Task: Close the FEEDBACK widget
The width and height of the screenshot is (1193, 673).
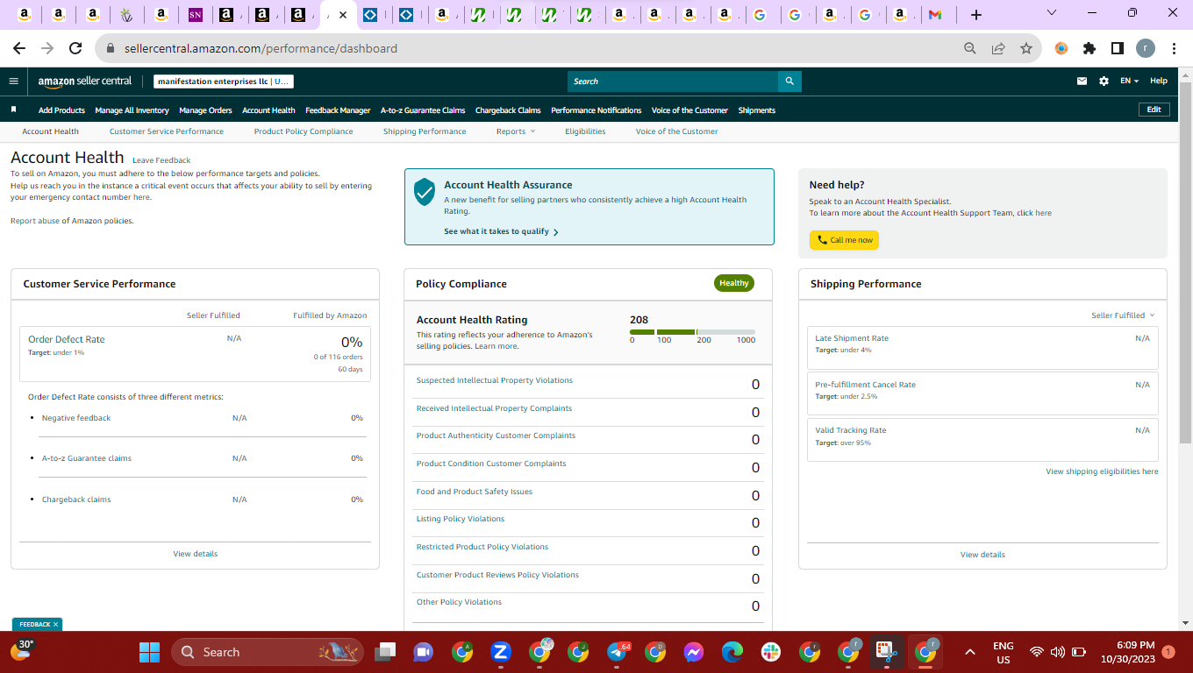Action: coord(56,625)
